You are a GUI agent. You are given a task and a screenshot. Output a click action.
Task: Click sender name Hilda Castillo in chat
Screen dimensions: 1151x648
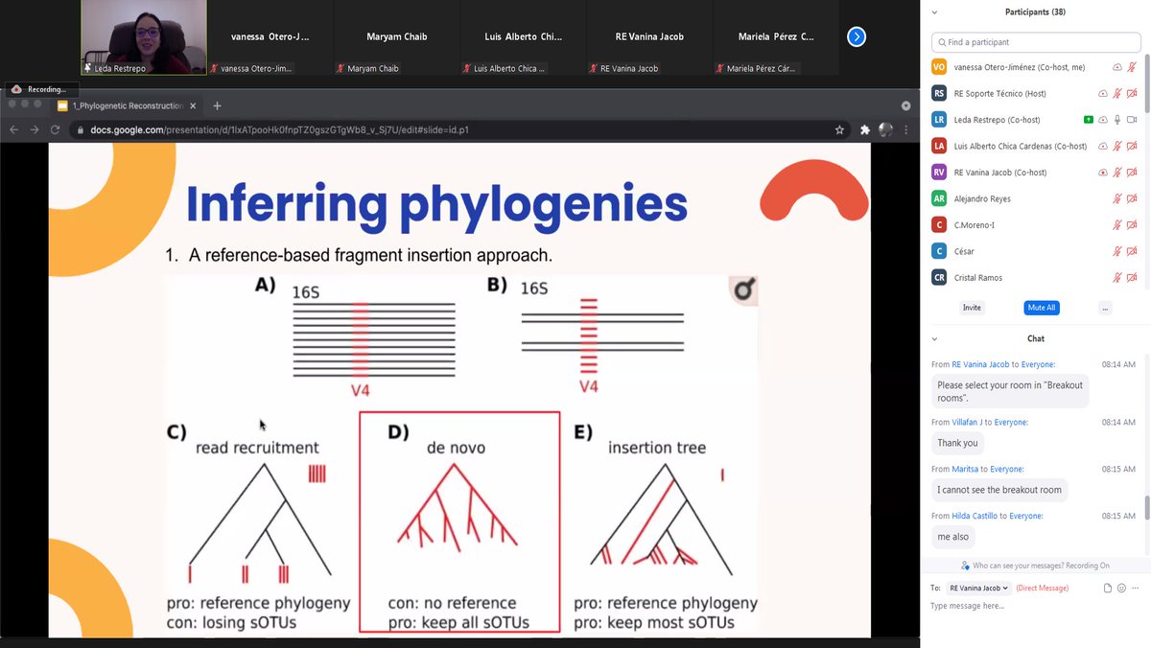(975, 516)
